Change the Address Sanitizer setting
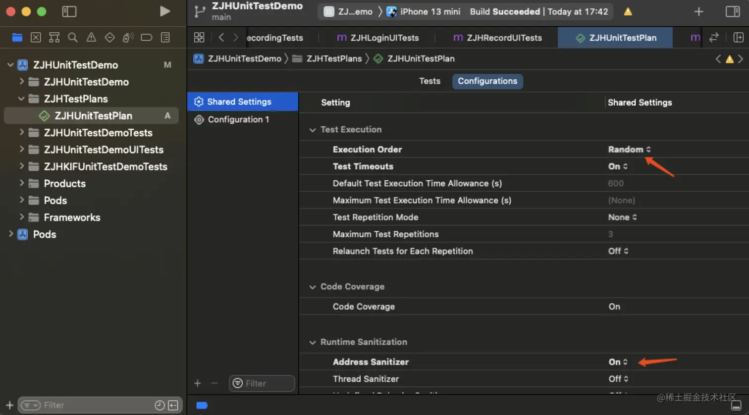This screenshot has height=415, width=749. pos(618,362)
